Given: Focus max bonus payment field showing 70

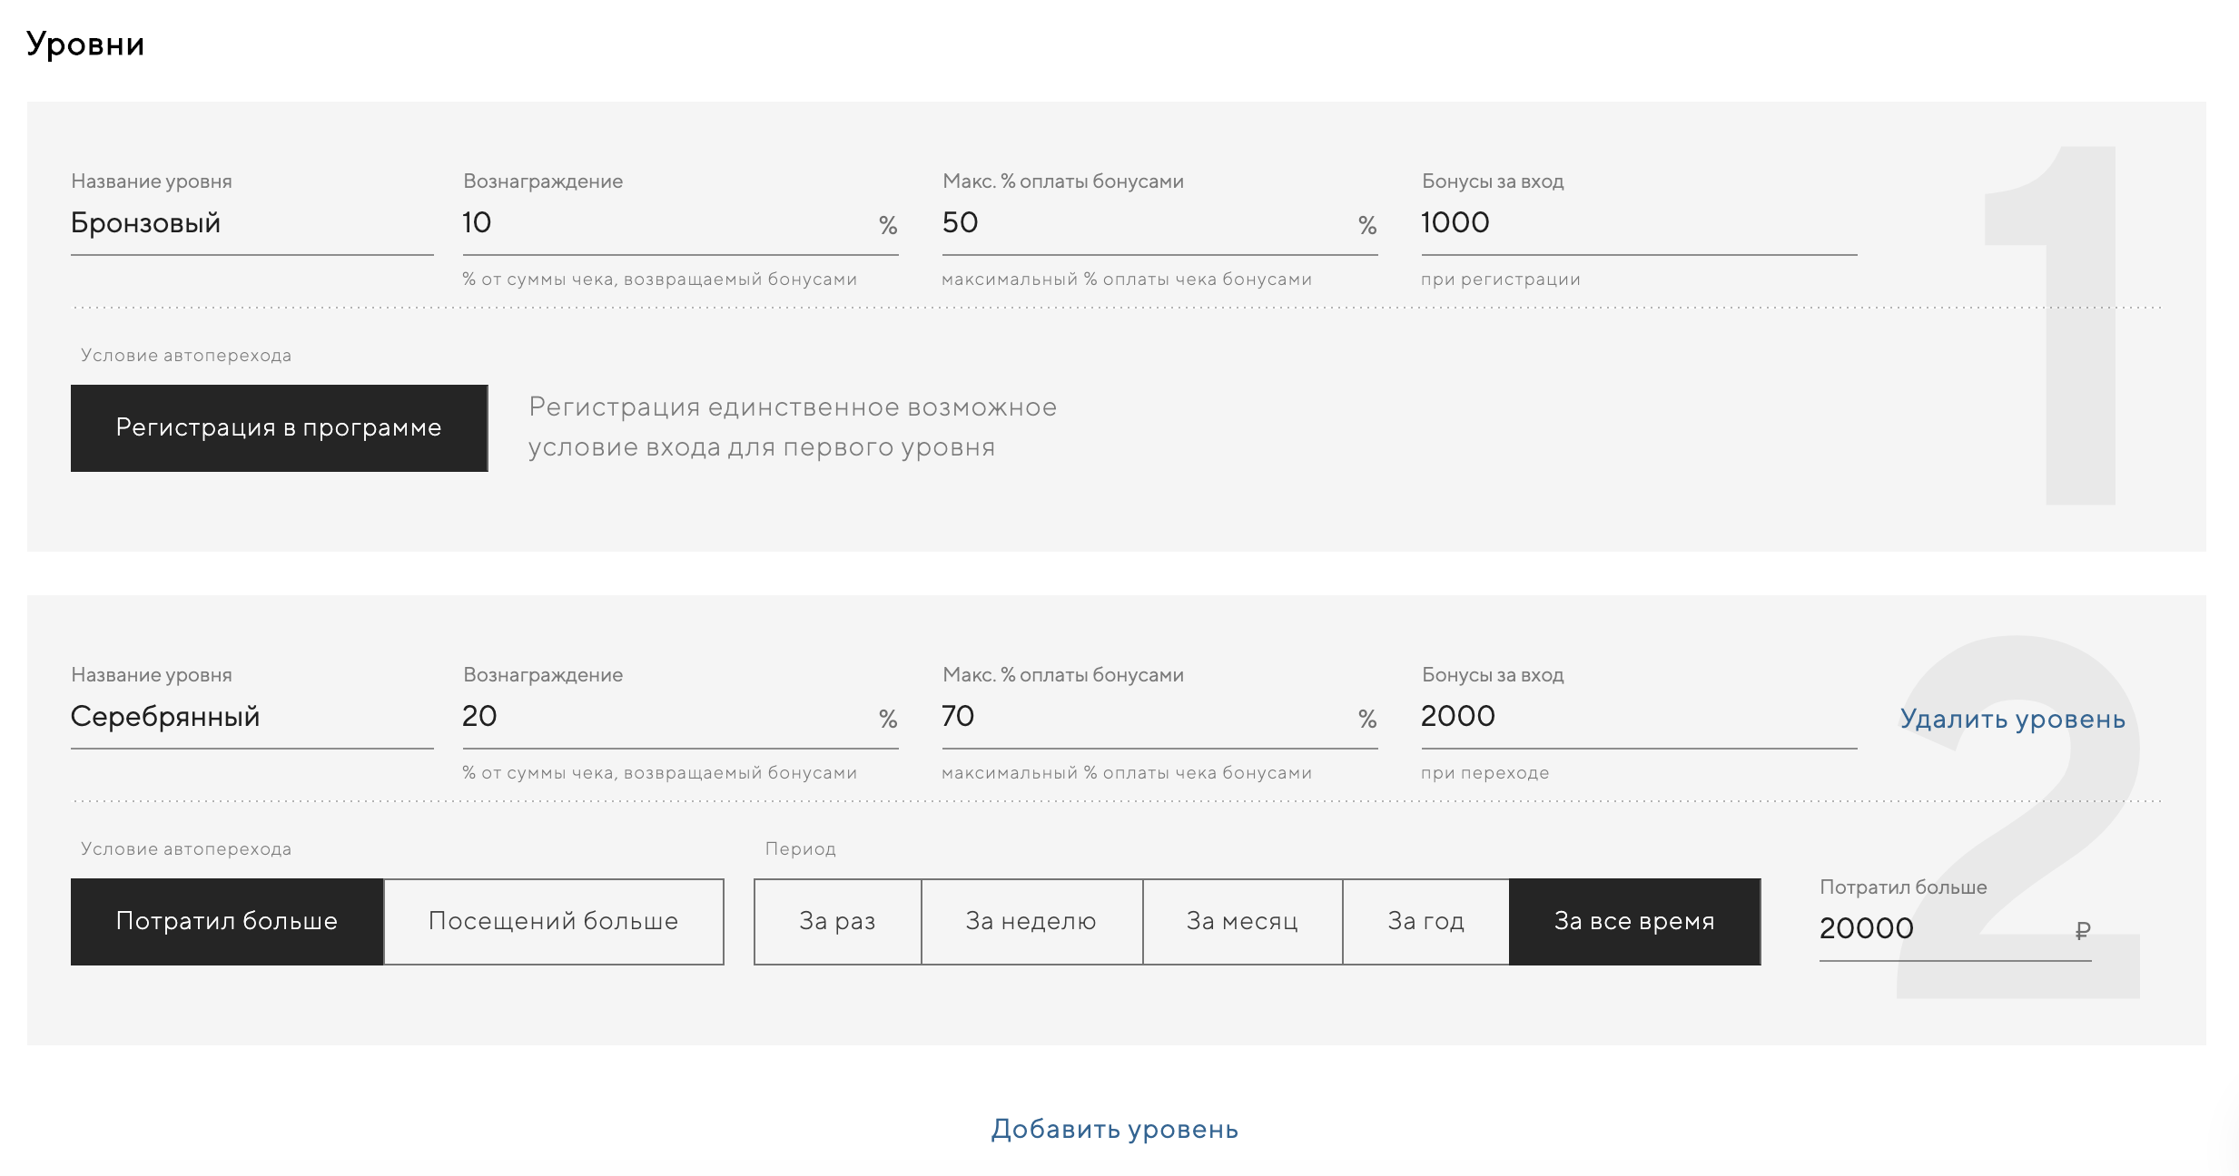Looking at the screenshot, I should point(1144,717).
